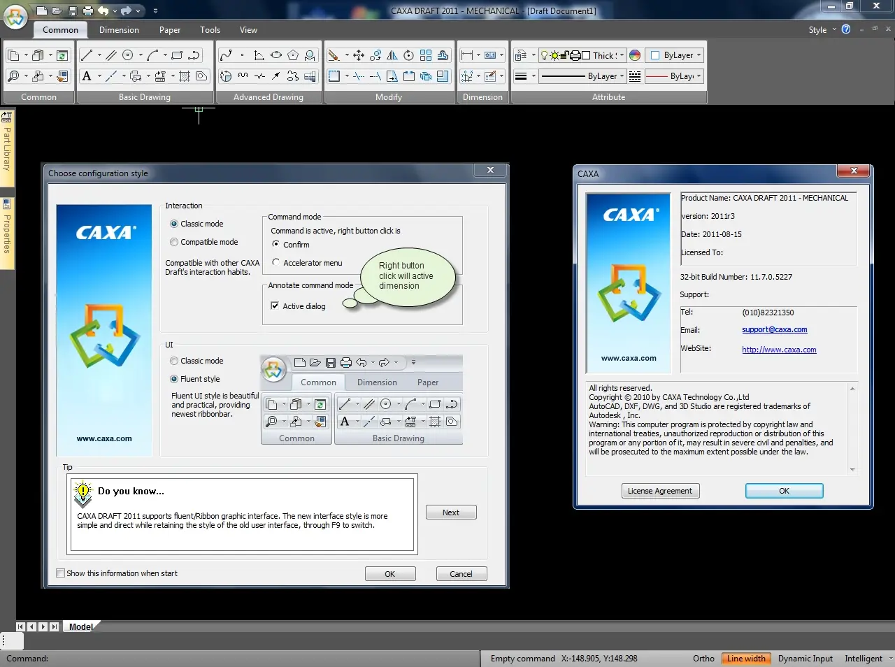The height and width of the screenshot is (667, 895).
Task: Click the Help question mark icon
Action: pyautogui.click(x=846, y=29)
